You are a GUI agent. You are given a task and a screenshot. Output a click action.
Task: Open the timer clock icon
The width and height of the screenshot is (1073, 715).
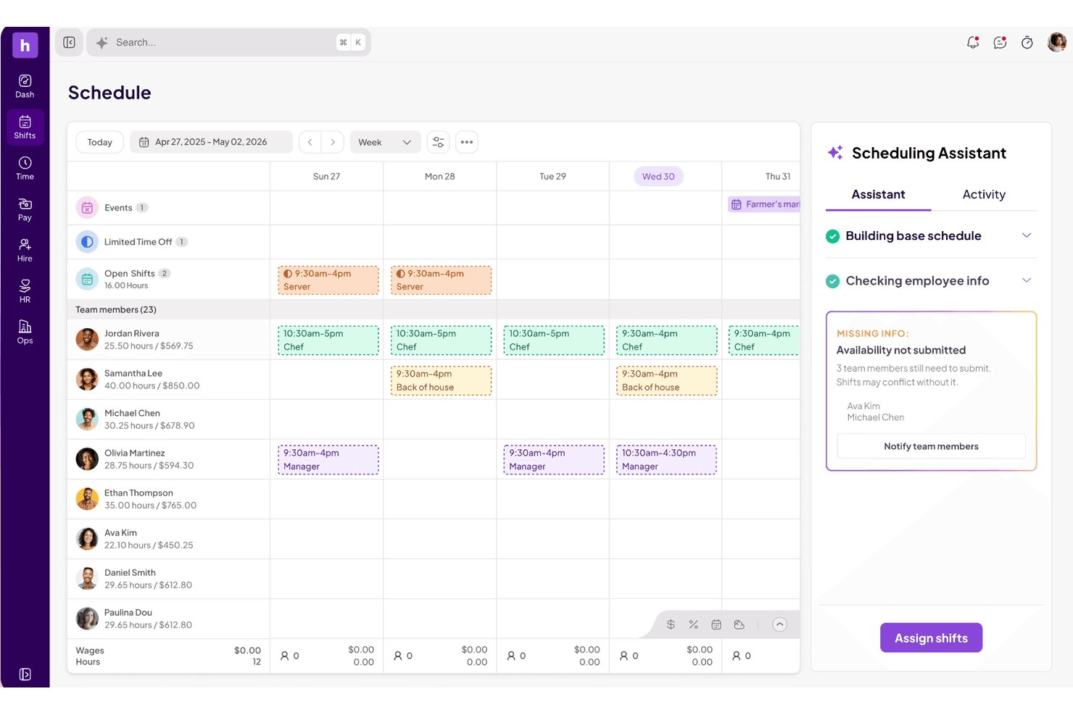(1027, 43)
